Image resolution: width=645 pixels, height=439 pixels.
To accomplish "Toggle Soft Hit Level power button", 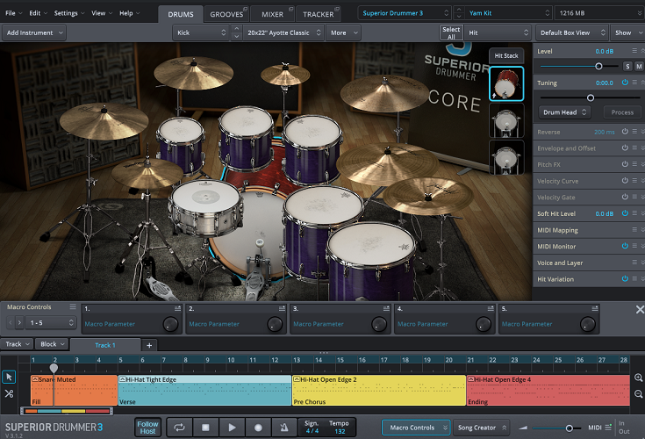I will (x=625, y=213).
